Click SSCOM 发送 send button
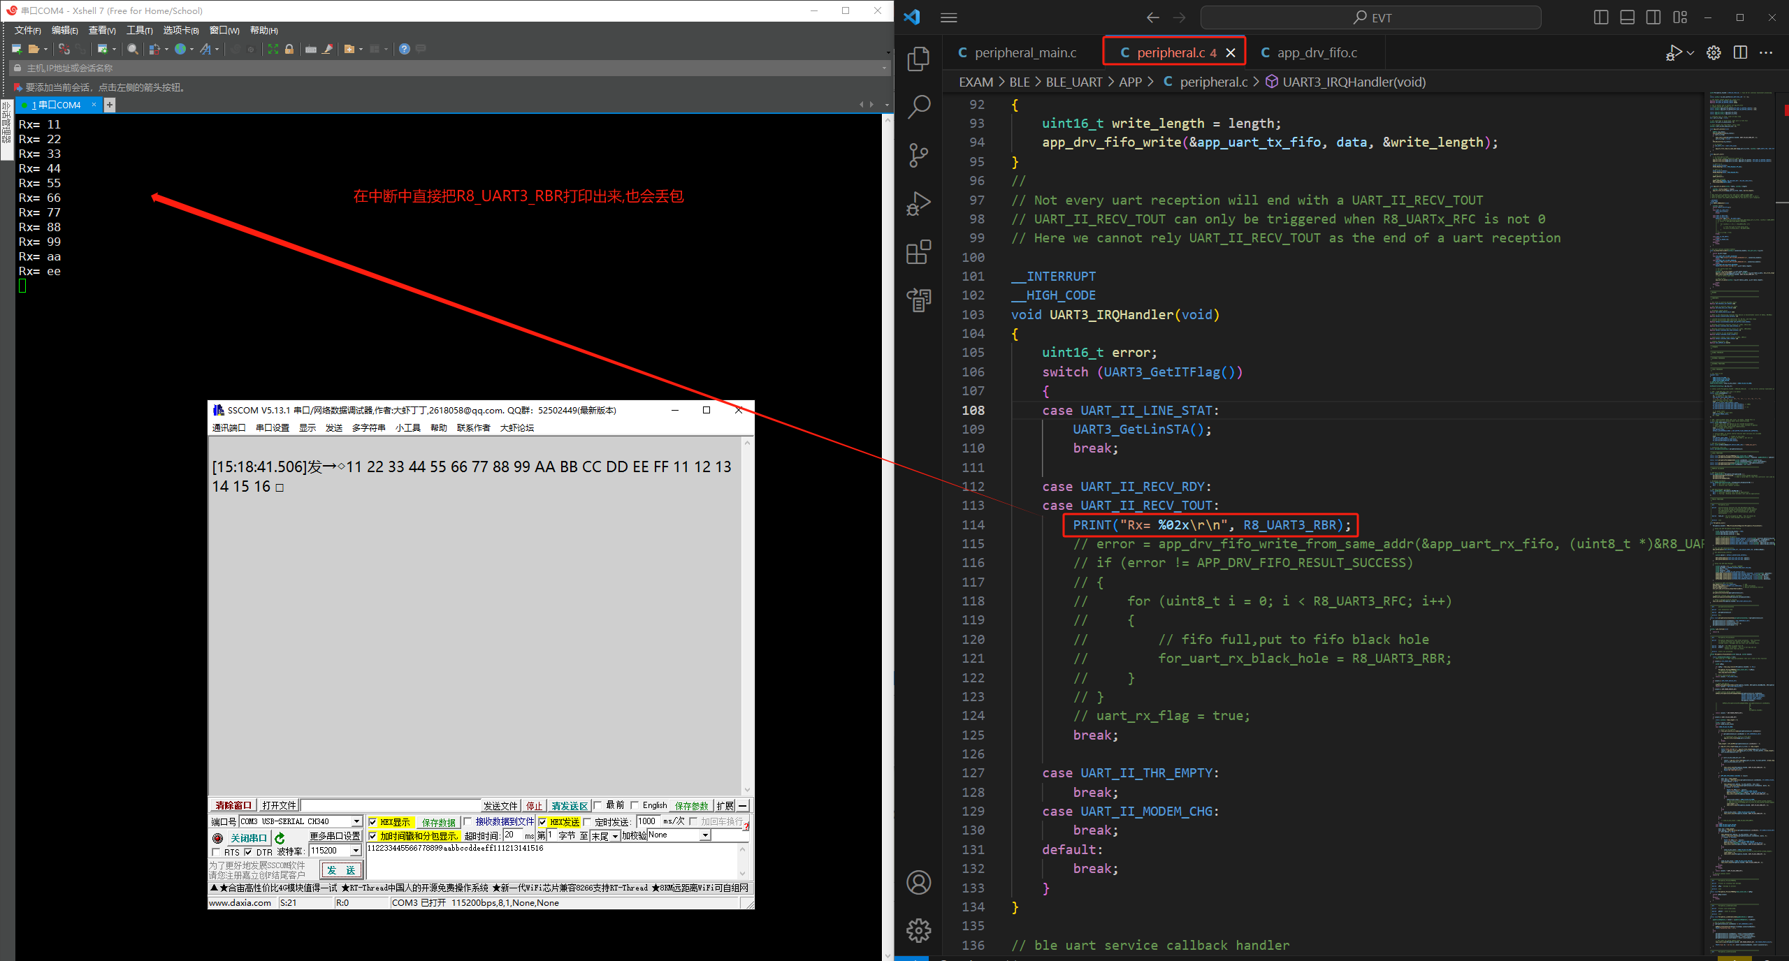 coord(341,870)
